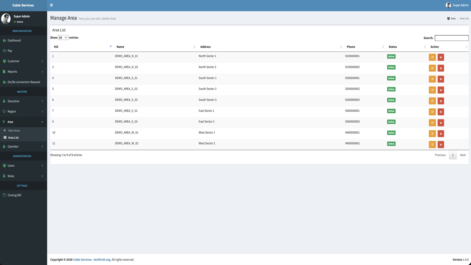This screenshot has width=471, height=265.
Task: Open the Show entries count dropdown
Action: 63,37
